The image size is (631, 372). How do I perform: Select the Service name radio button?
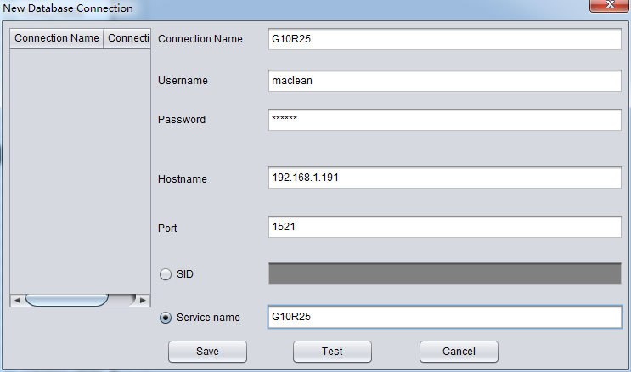point(166,318)
